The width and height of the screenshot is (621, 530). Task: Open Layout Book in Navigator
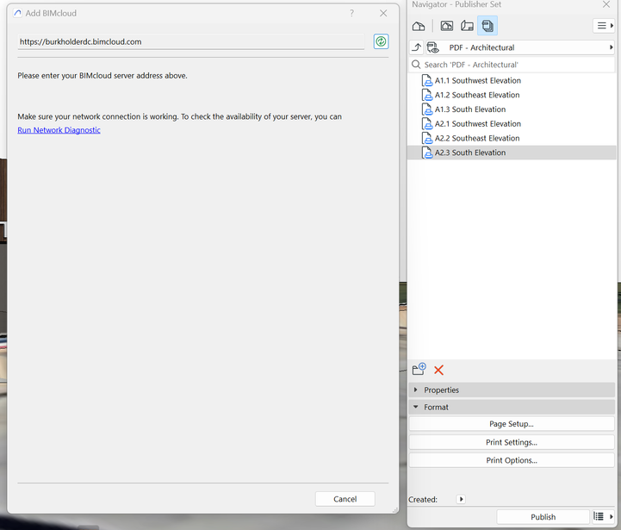click(467, 26)
